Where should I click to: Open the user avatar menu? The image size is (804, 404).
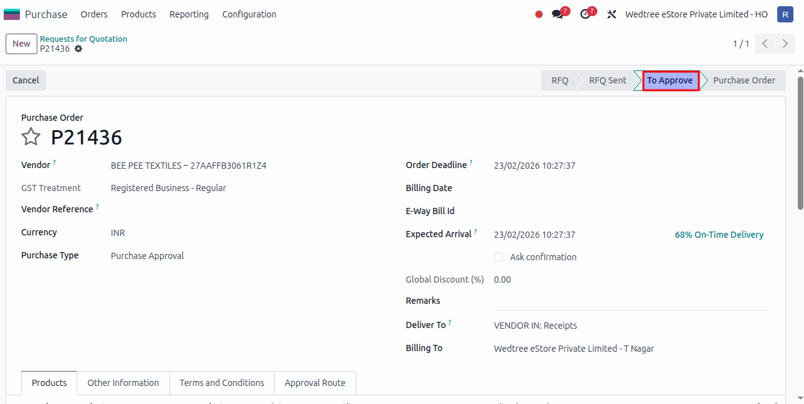[785, 14]
